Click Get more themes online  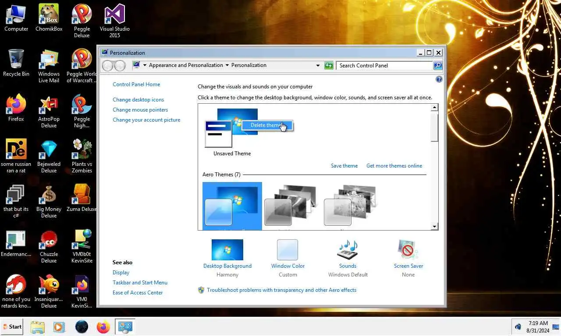click(394, 166)
